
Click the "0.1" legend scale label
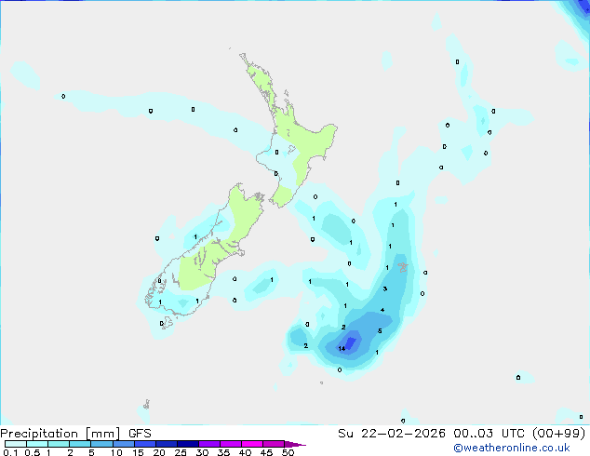(x=10, y=452)
